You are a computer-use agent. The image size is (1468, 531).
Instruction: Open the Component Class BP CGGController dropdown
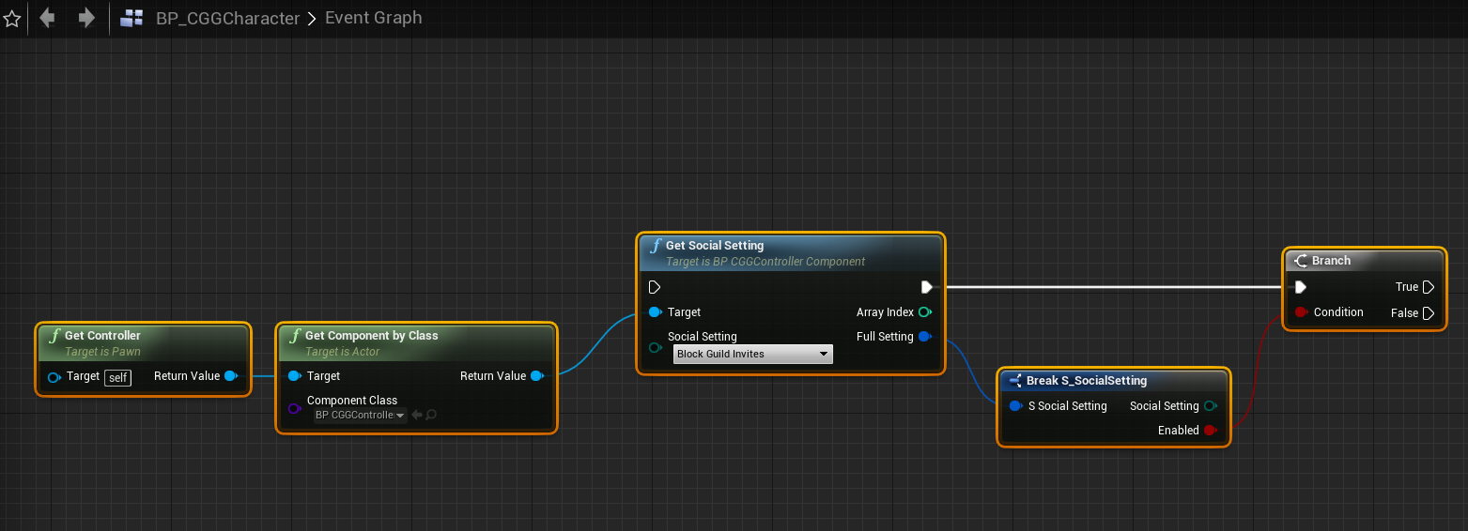coord(360,415)
